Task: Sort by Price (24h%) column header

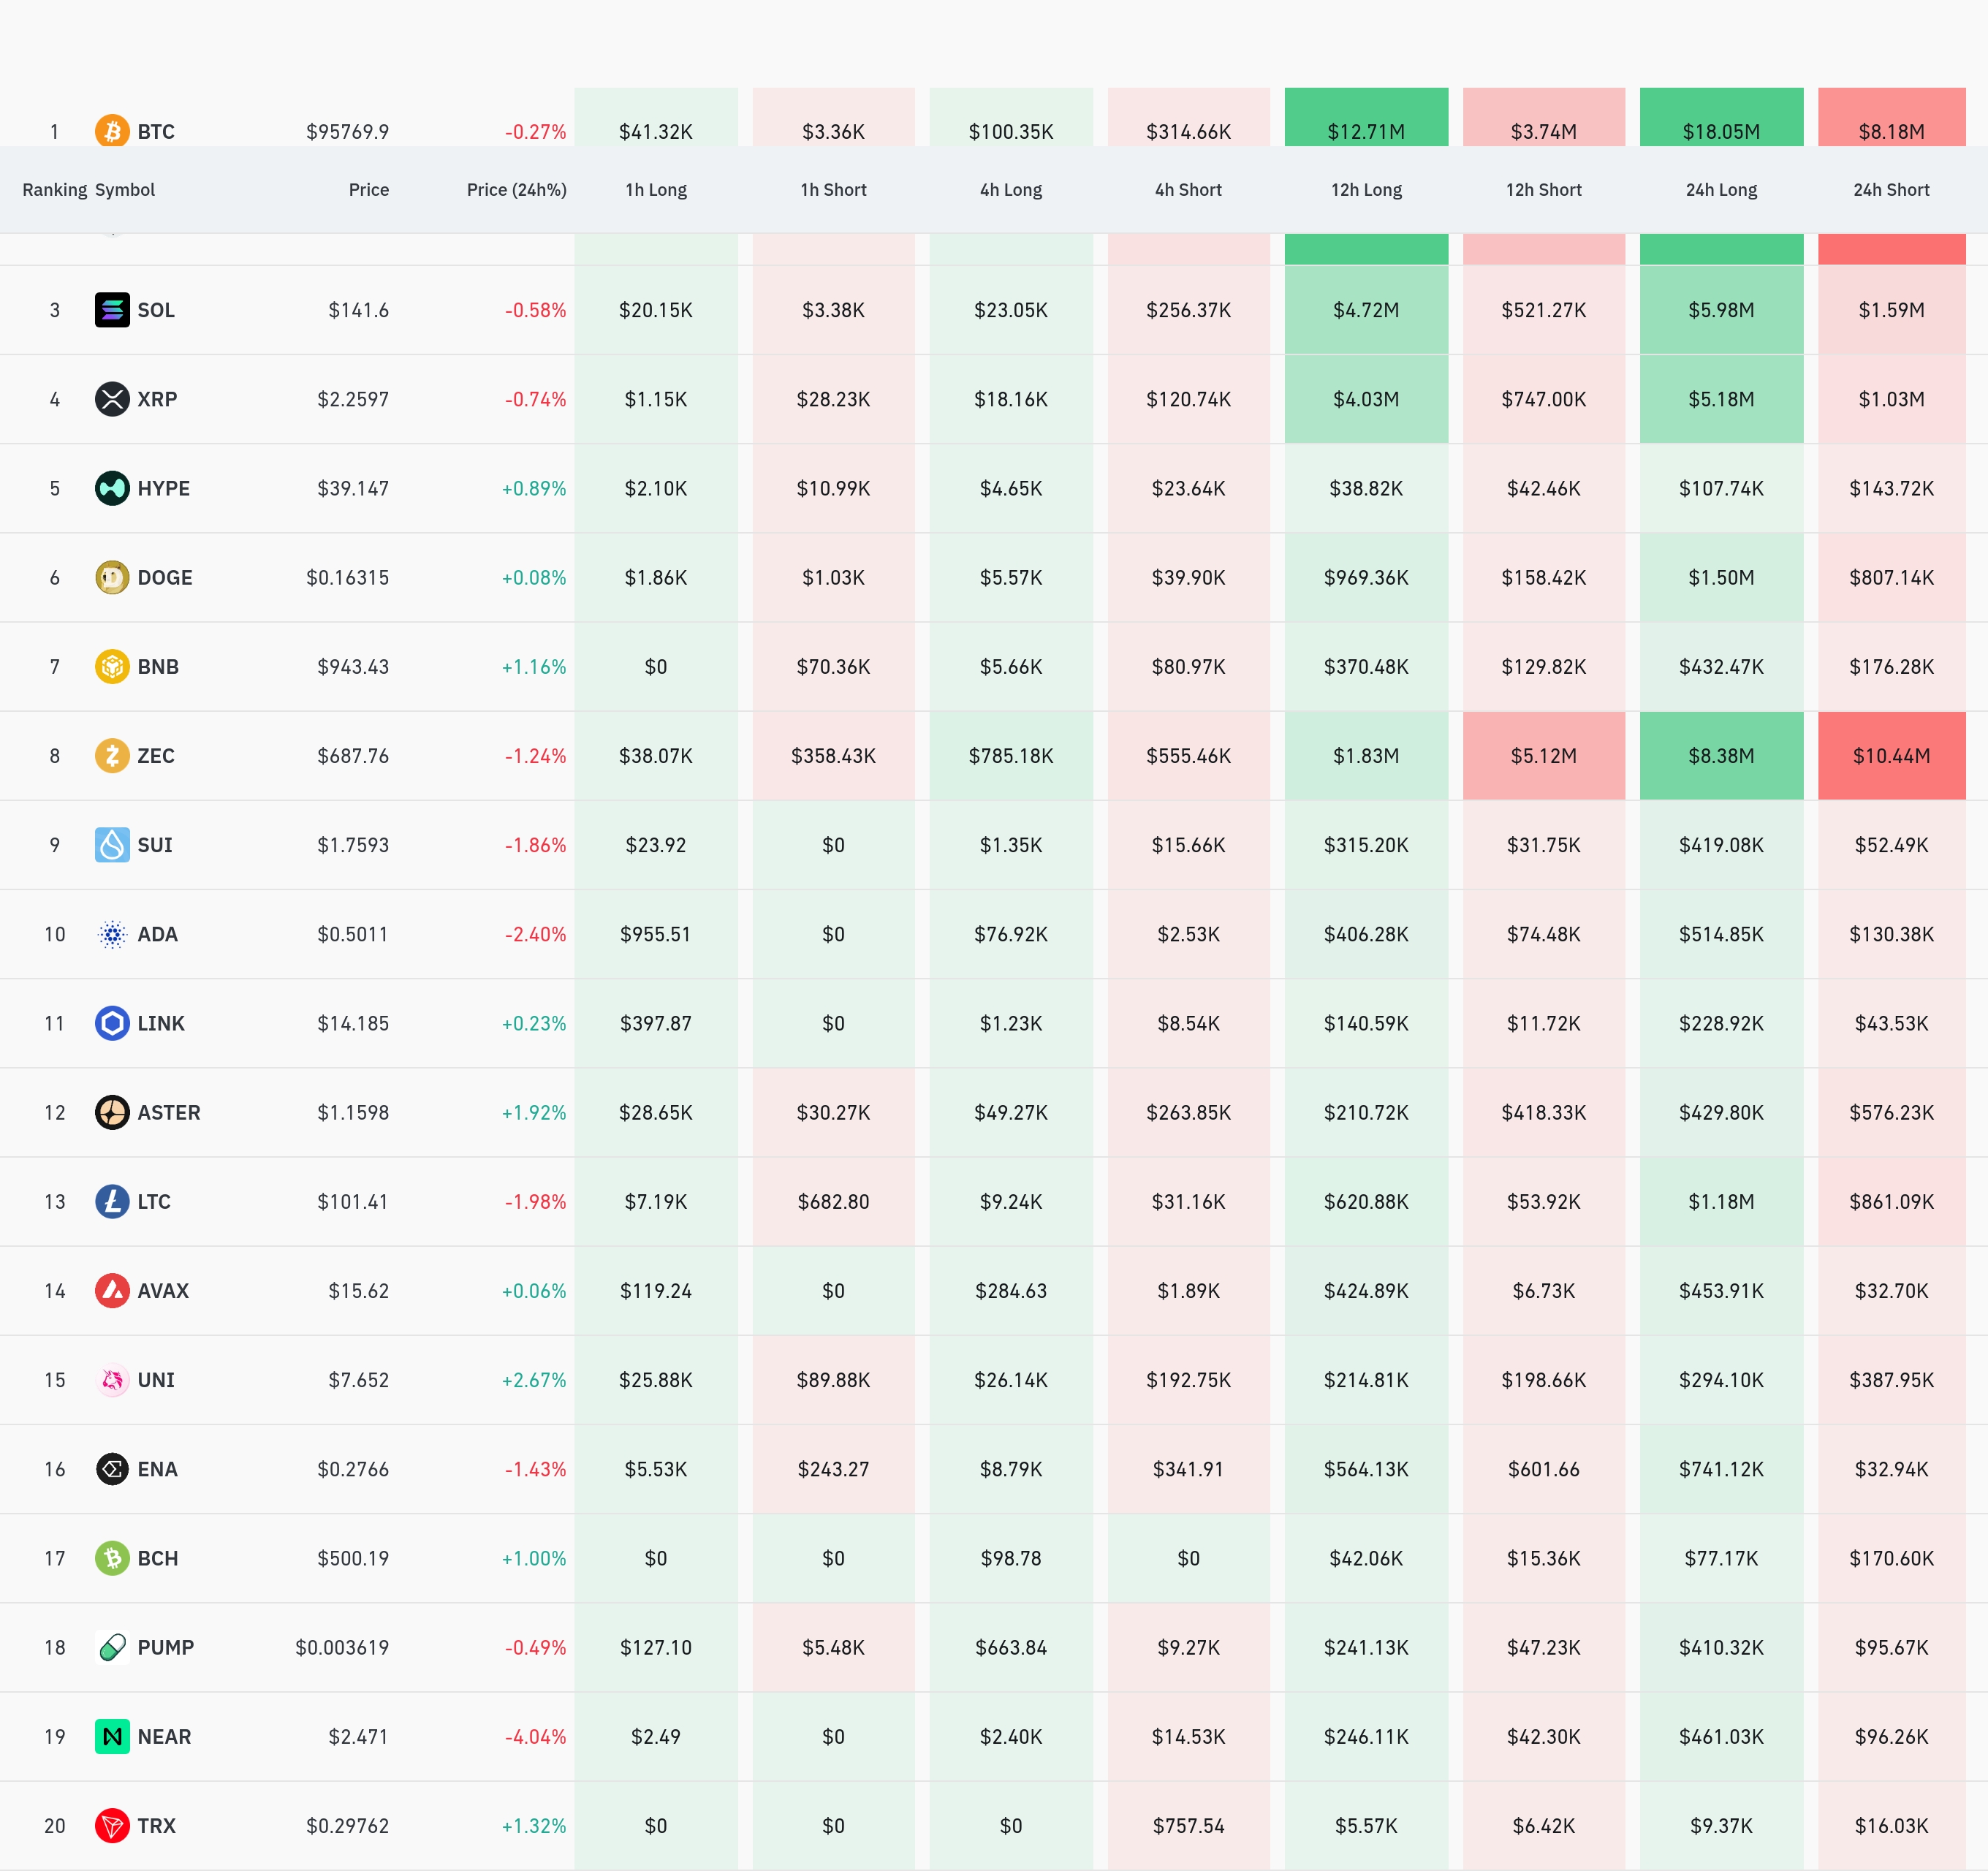Action: click(516, 190)
